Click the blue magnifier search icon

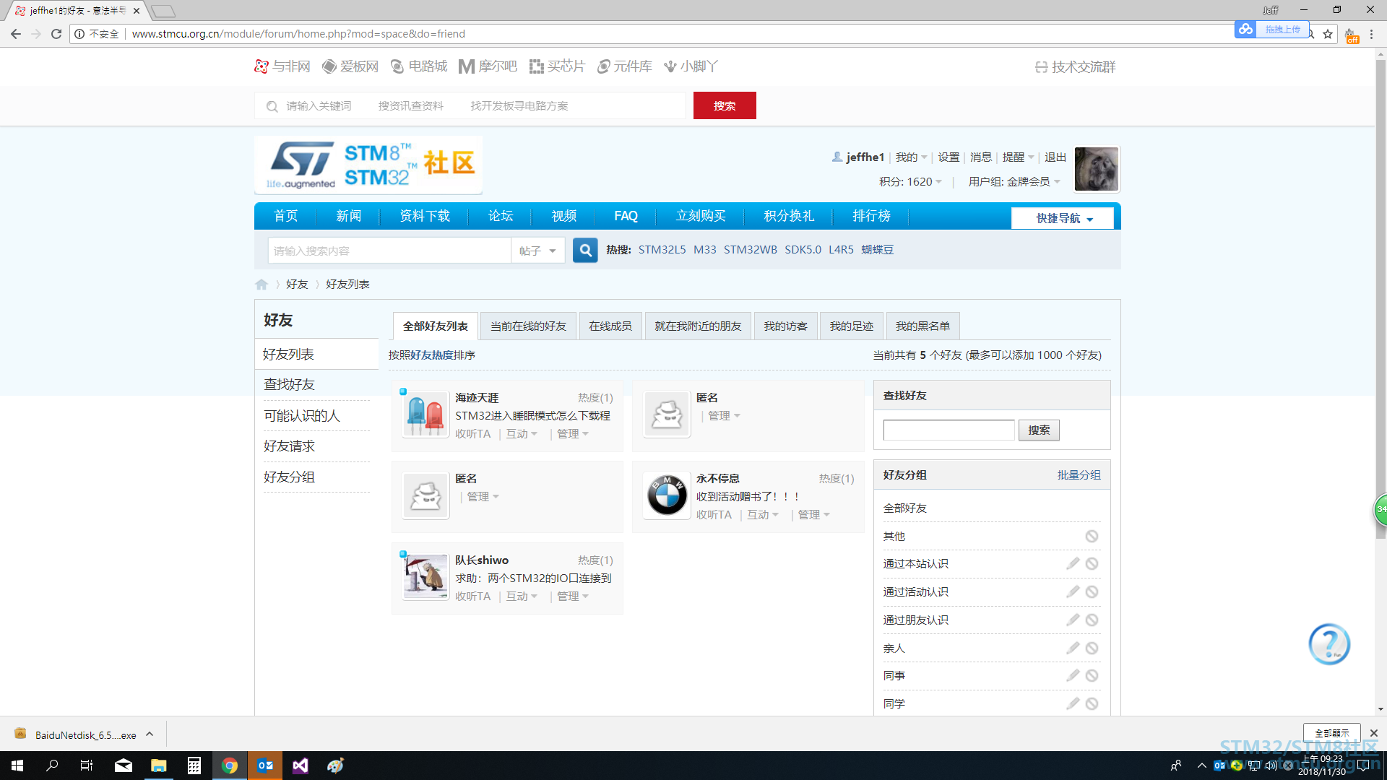pos(585,251)
